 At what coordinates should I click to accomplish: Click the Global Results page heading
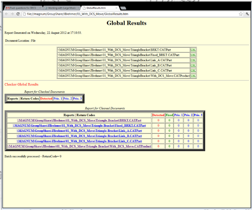click(127, 23)
